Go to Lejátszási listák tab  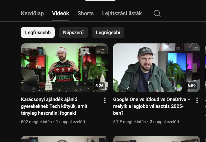click(x=122, y=13)
